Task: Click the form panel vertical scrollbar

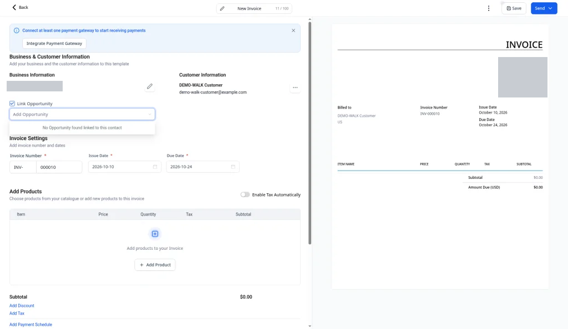Action: (x=310, y=133)
